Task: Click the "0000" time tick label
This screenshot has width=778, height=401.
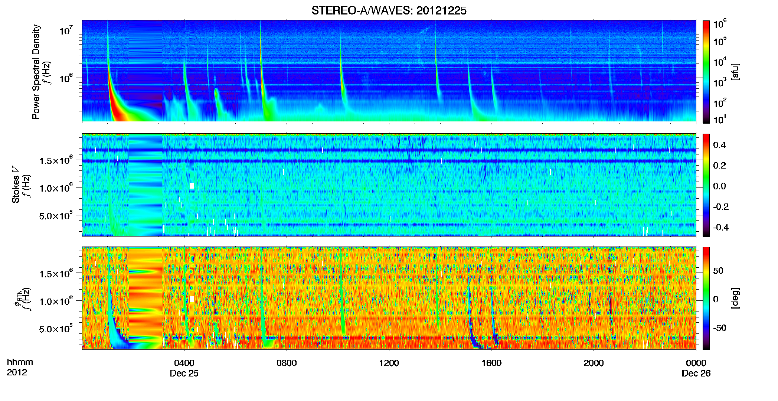Action: pyautogui.click(x=696, y=363)
